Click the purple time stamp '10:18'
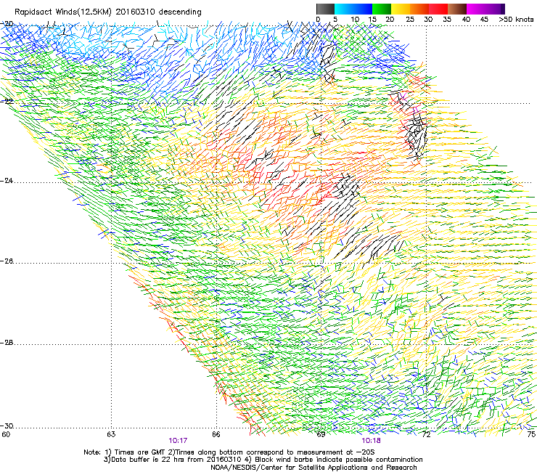Image resolution: width=537 pixels, height=472 pixels. pos(371,441)
